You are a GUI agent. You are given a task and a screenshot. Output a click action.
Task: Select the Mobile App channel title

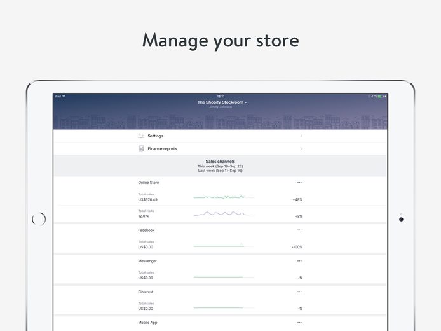[x=147, y=323]
